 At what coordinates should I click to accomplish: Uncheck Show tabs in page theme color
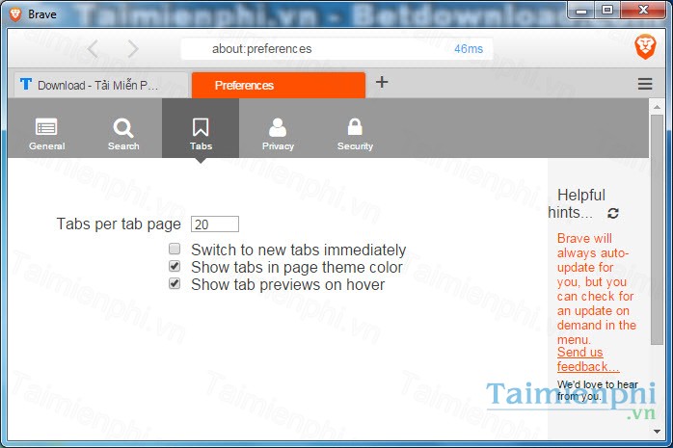coord(175,266)
